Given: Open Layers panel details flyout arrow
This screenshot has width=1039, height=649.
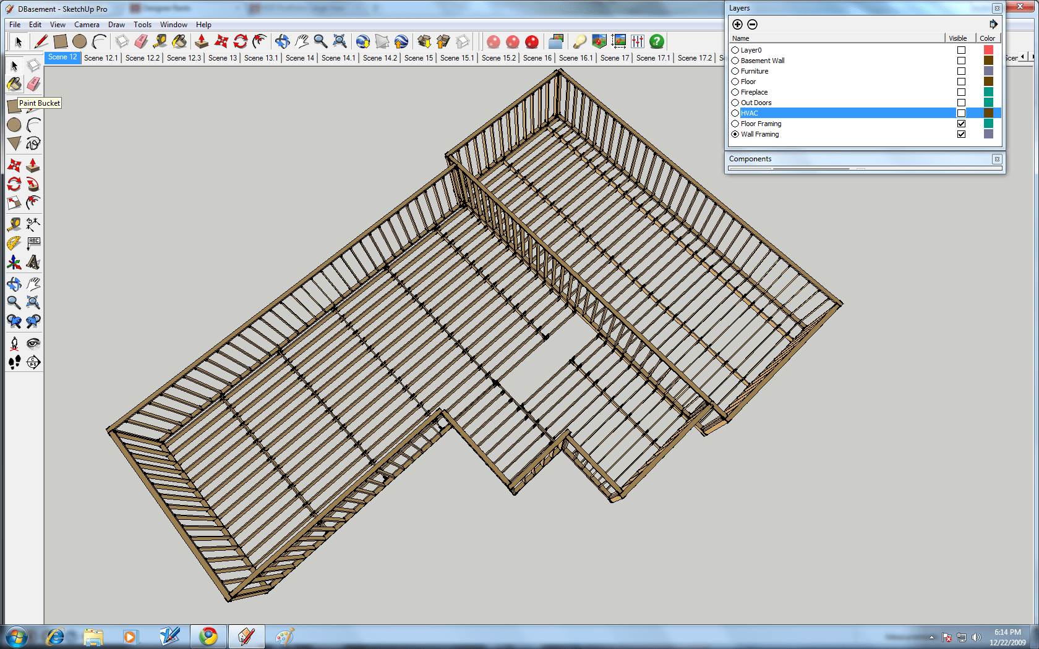Looking at the screenshot, I should click(x=993, y=24).
